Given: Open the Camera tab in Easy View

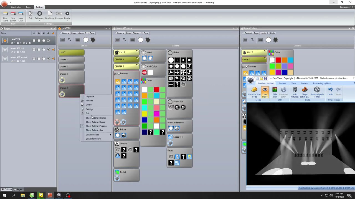Looking at the screenshot, I should click(x=282, y=83).
